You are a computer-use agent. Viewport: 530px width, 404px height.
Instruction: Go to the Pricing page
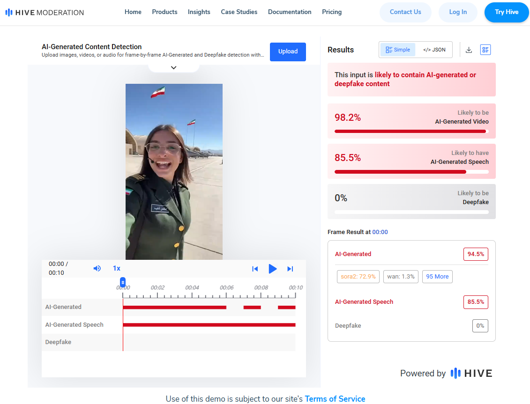click(332, 12)
